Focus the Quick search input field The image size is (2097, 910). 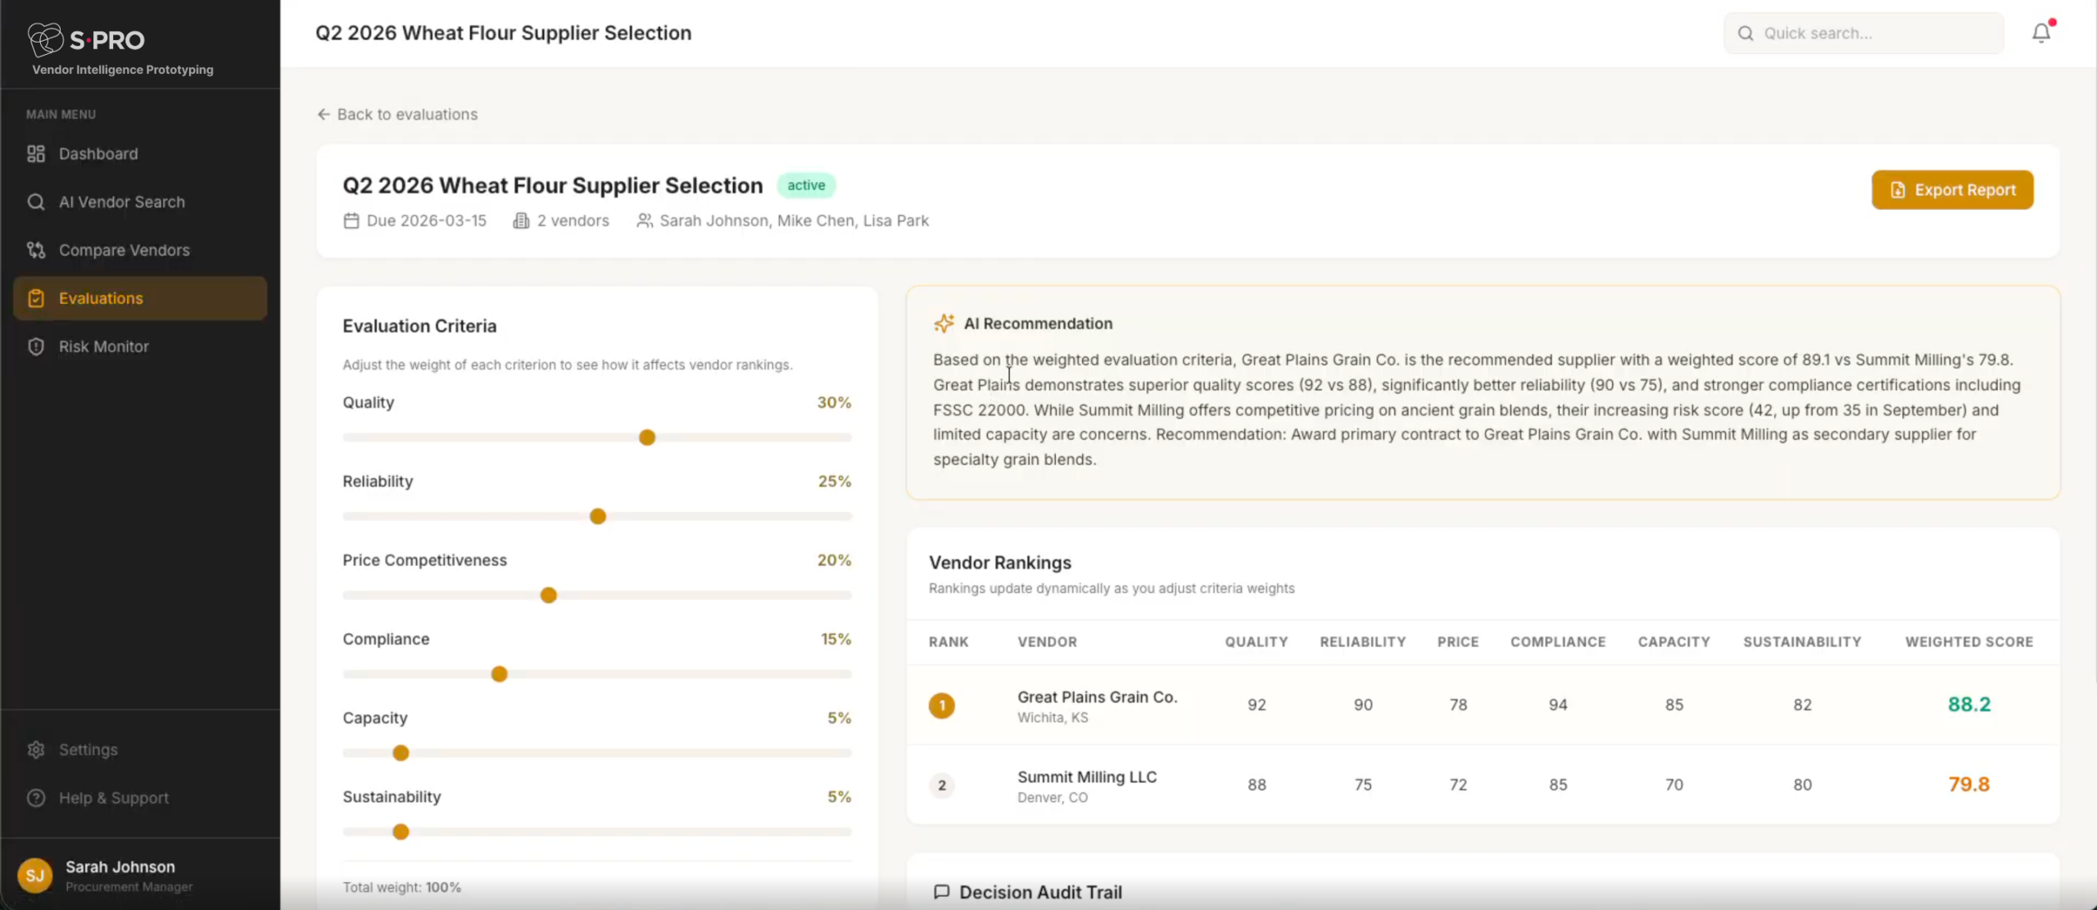[x=1876, y=34]
